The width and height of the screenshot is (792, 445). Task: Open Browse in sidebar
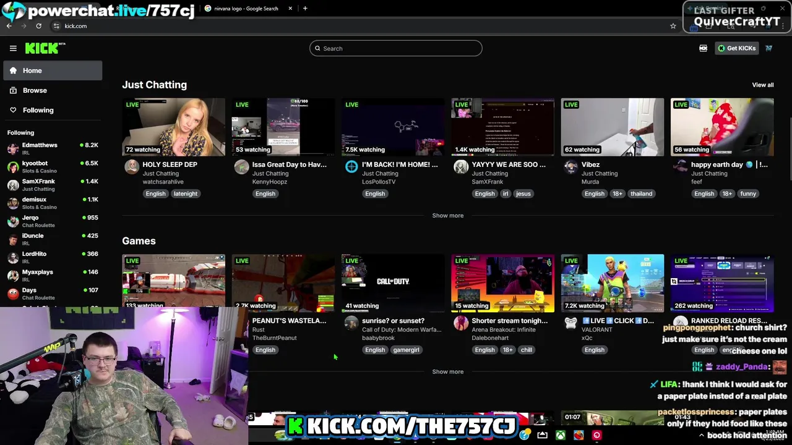point(53,90)
